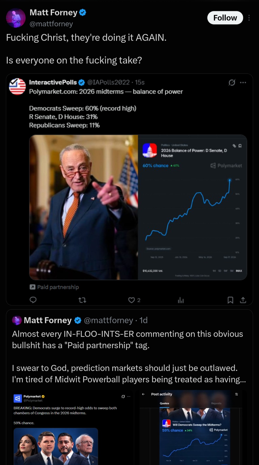Image resolution: width=259 pixels, height=465 pixels.
Task: Open the ellipsis on embedded Polymarket post
Action: [129, 397]
